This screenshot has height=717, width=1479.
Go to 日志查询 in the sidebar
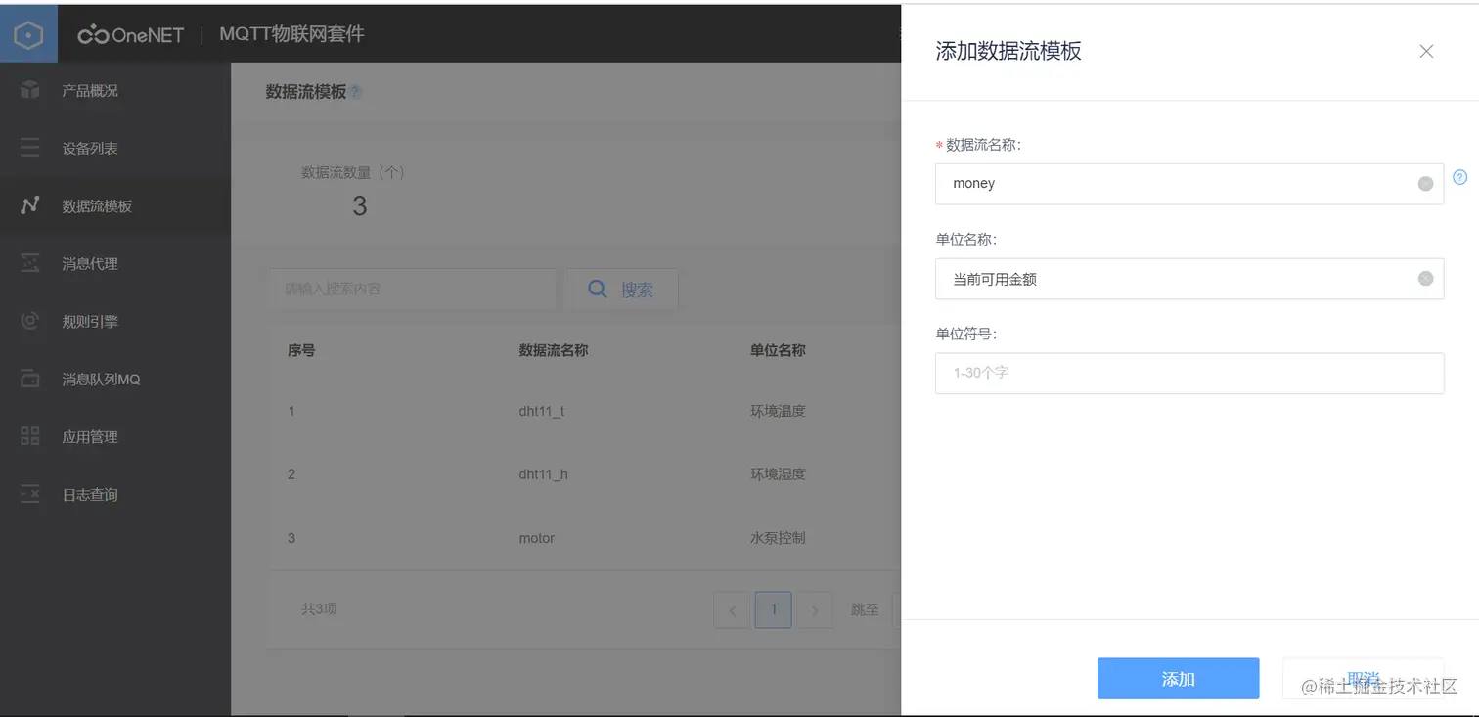(x=115, y=494)
